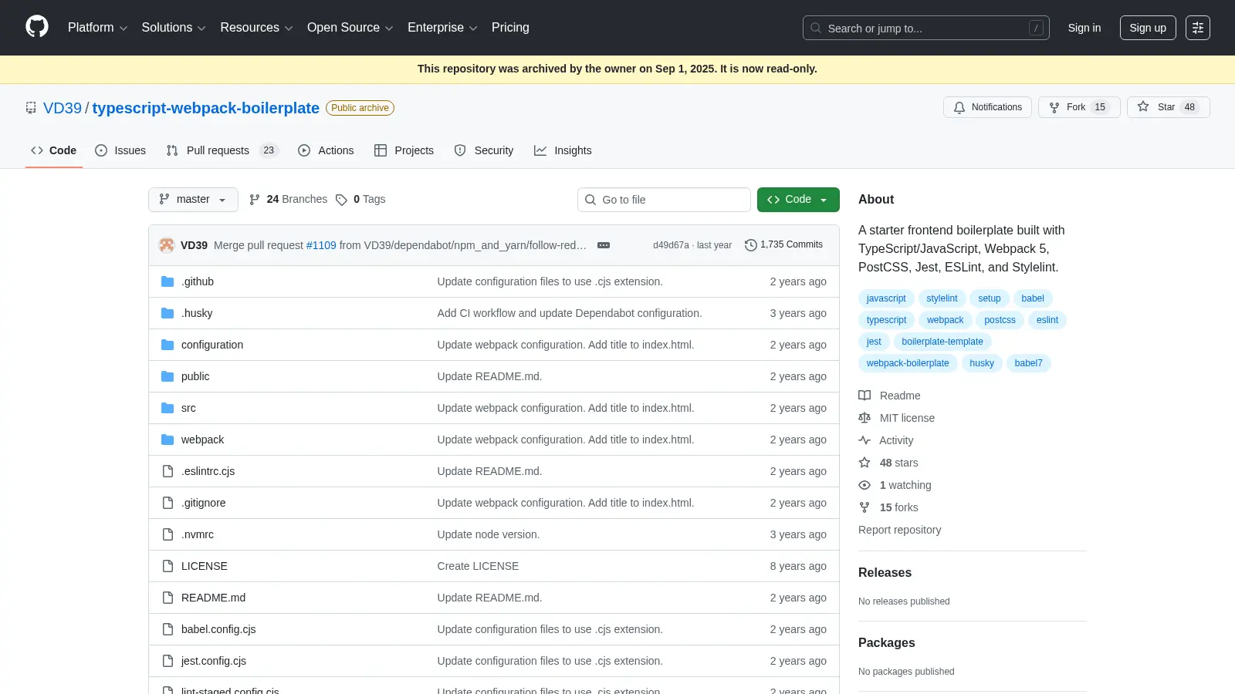This screenshot has height=694, width=1235.
Task: Switch to the Insights tab
Action: [563, 150]
